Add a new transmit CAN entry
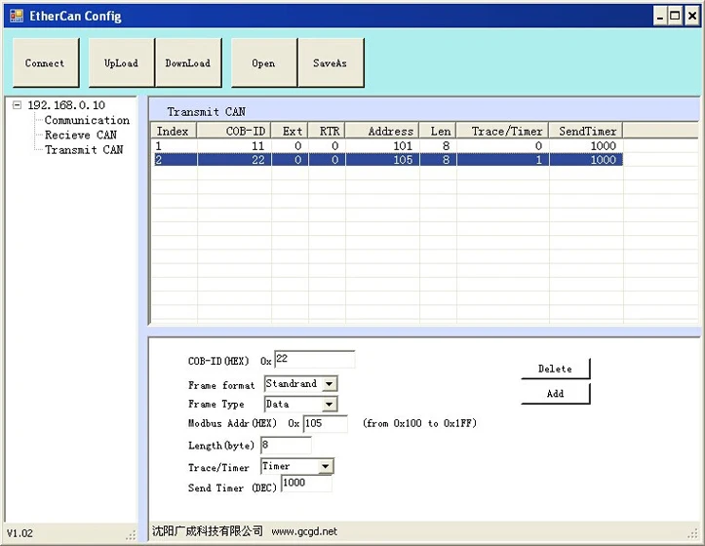This screenshot has height=546, width=705. click(x=555, y=394)
